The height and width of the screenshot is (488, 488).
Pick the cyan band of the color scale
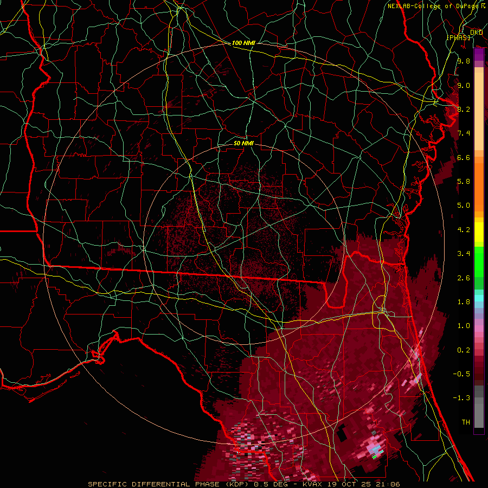point(479,298)
